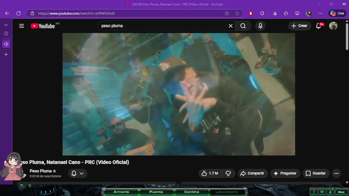Viewport: 349px width, 196px height.
Task: Open subscription notification bell dropdown
Action: pyautogui.click(x=77, y=173)
